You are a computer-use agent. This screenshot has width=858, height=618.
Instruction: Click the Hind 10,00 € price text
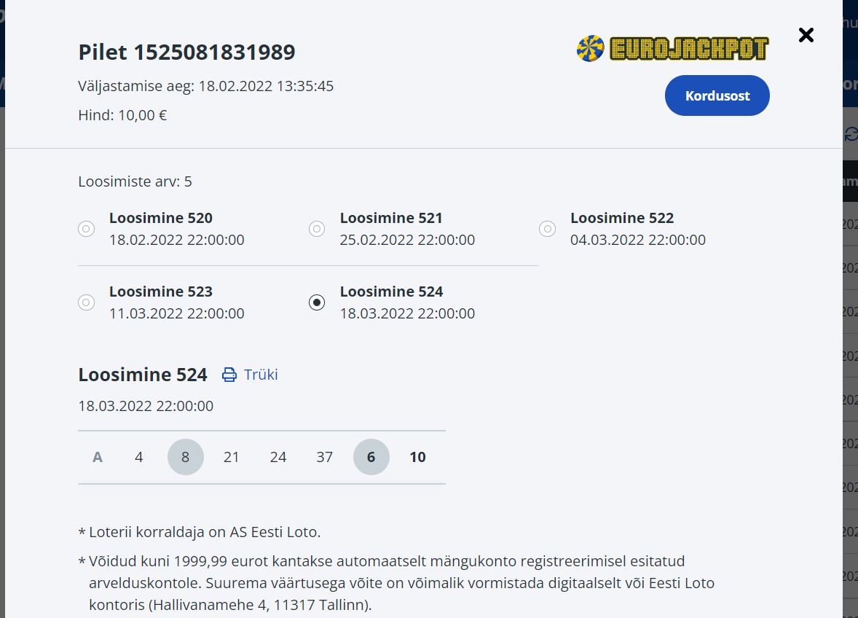pyautogui.click(x=122, y=115)
